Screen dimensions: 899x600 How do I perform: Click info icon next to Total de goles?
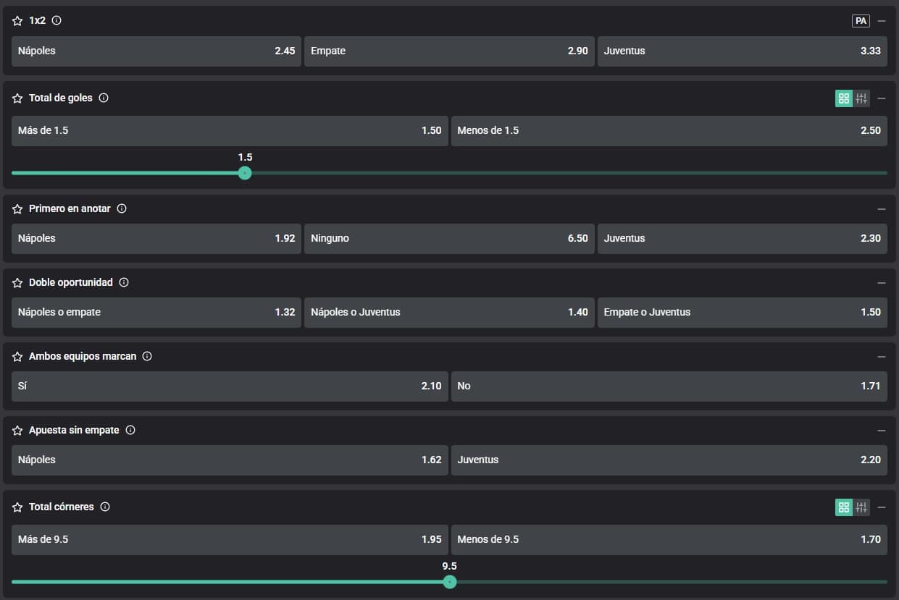(x=104, y=98)
